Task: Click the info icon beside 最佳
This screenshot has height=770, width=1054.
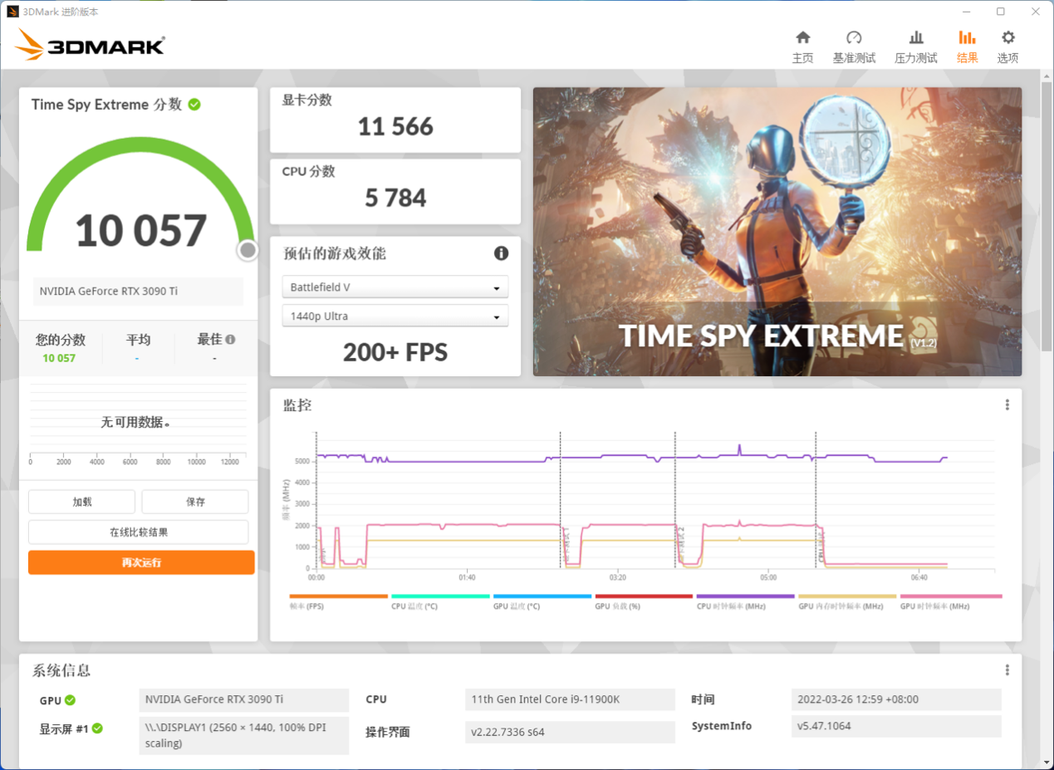Action: click(230, 339)
